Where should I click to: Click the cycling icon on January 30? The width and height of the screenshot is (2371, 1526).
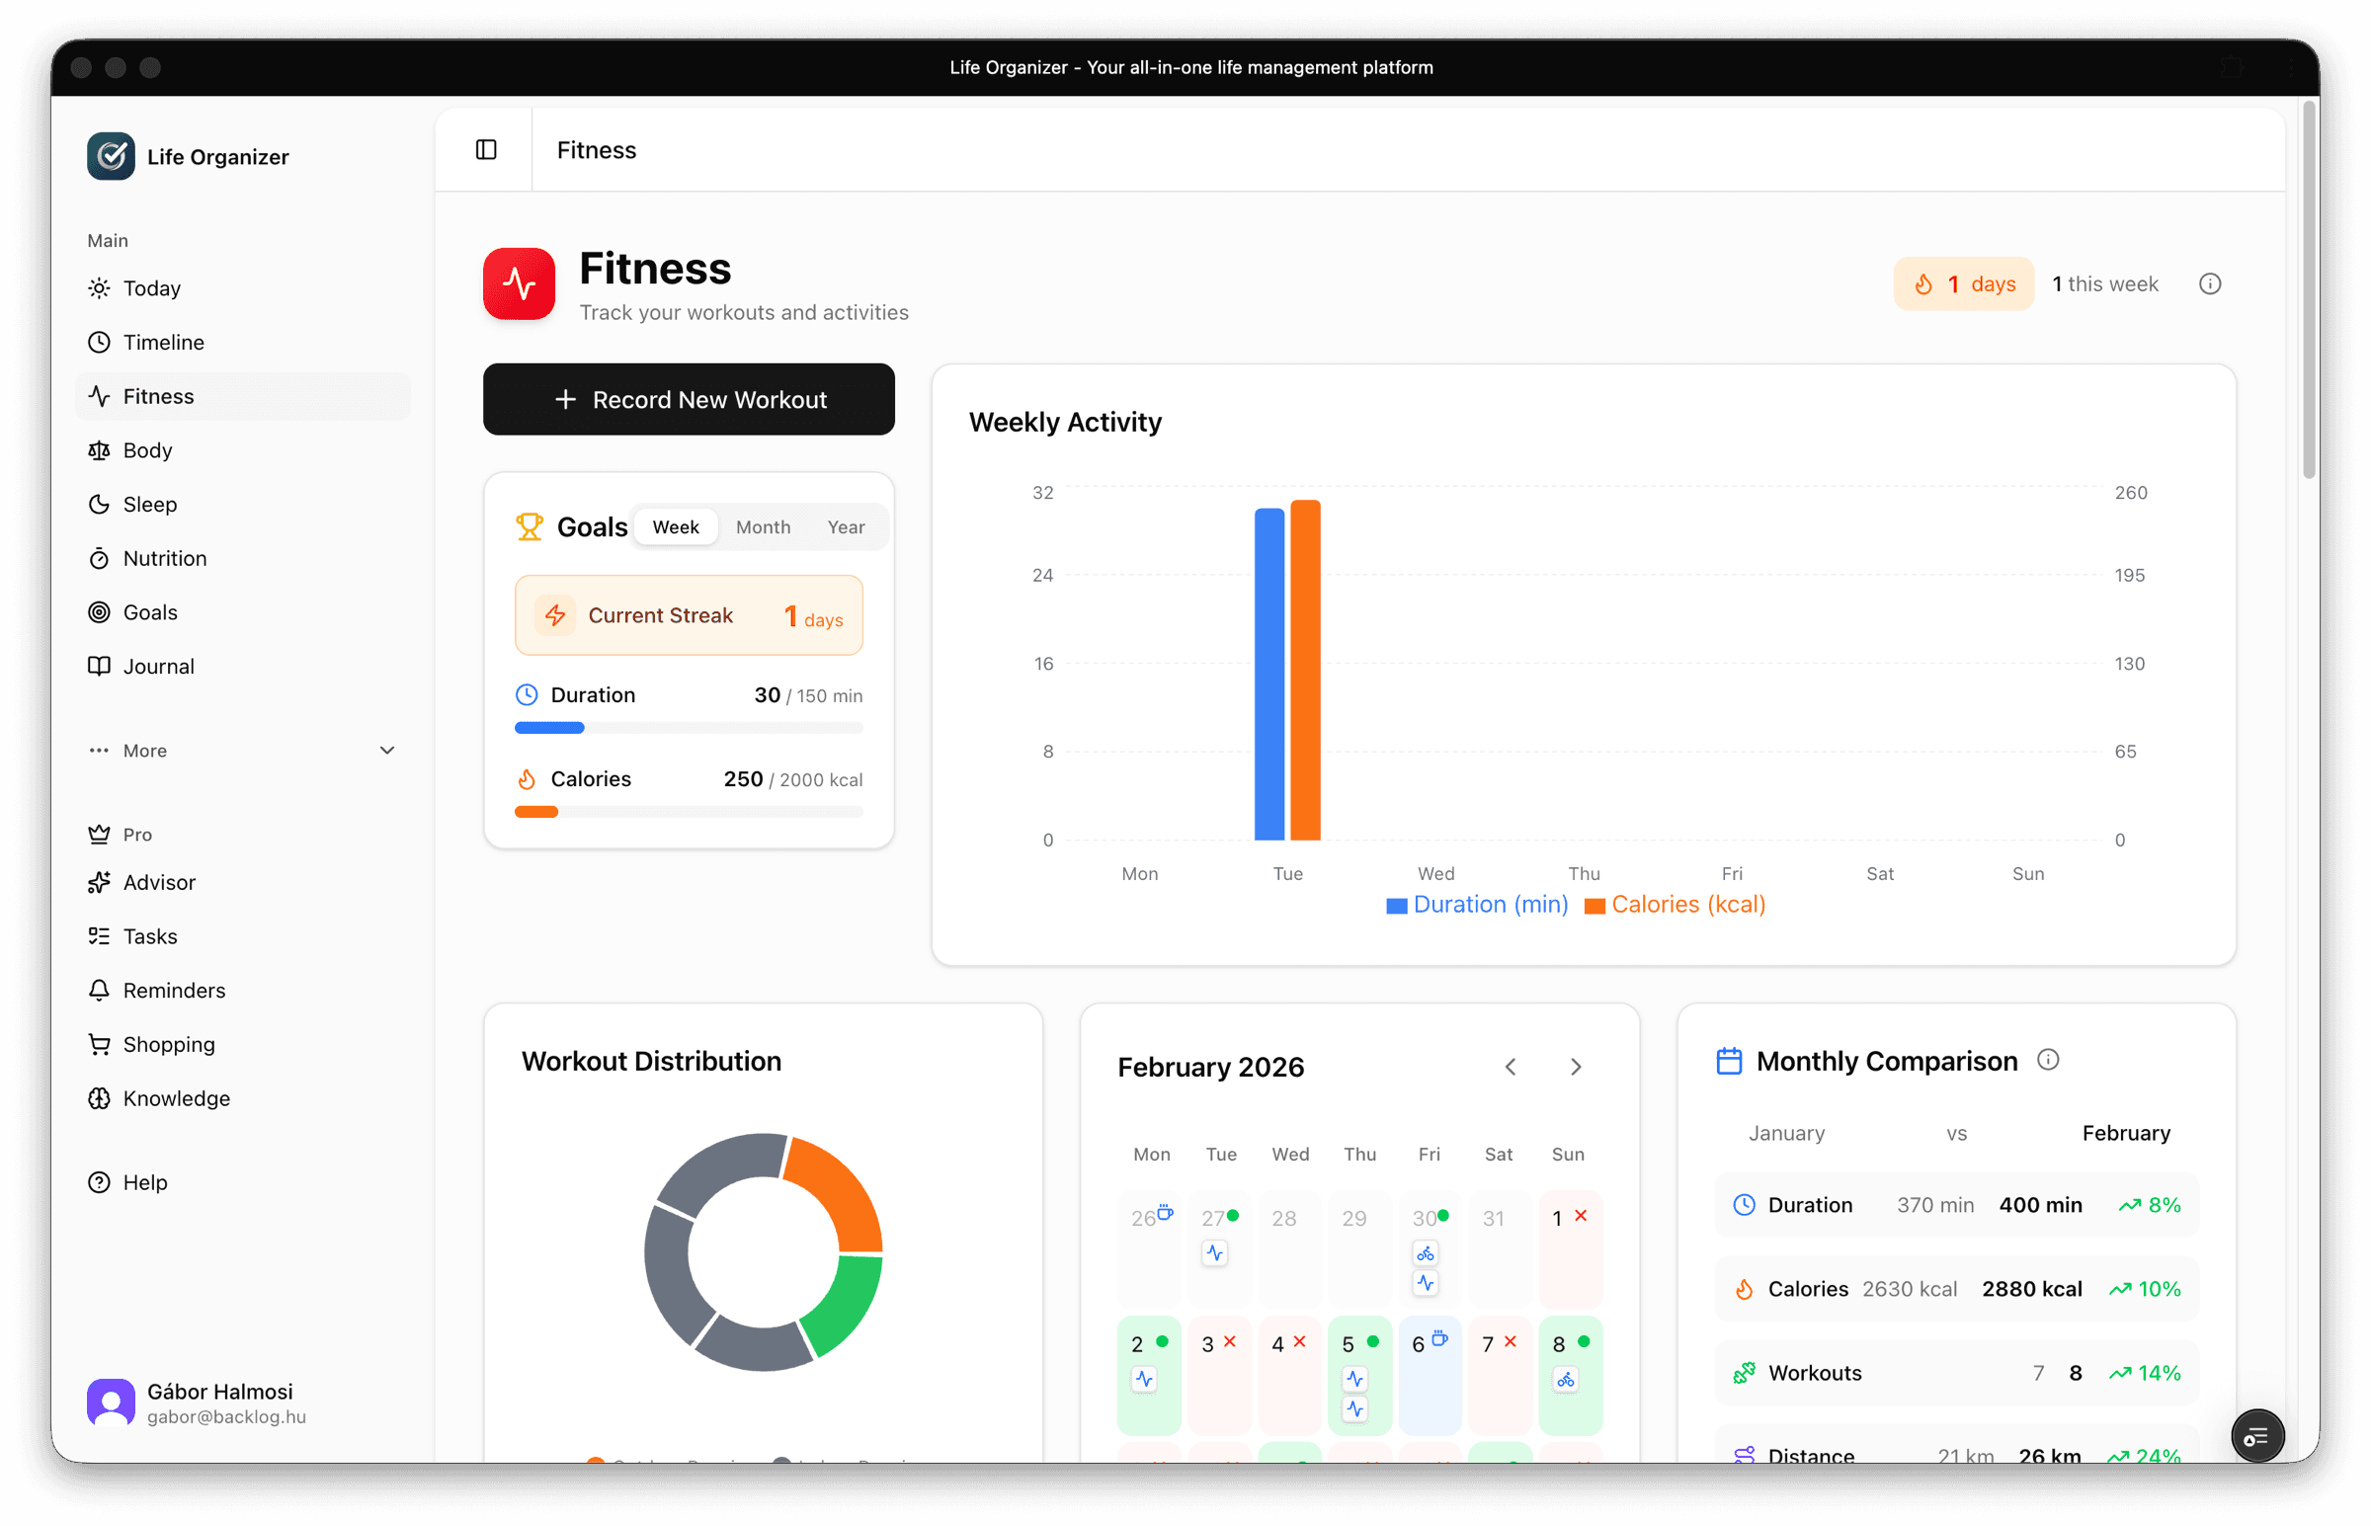tap(1427, 1251)
